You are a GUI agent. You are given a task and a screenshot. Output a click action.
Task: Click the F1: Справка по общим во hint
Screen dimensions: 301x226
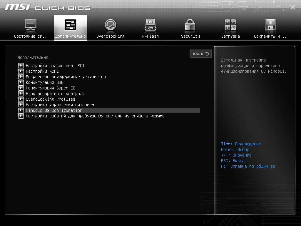click(248, 167)
